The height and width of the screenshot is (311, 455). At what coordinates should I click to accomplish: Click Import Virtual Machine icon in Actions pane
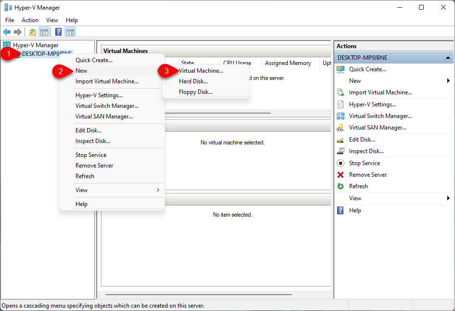[341, 92]
